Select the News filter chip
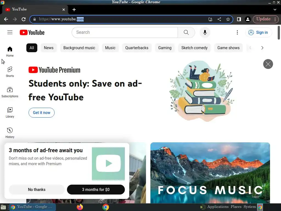The image size is (281, 211). [x=49, y=48]
